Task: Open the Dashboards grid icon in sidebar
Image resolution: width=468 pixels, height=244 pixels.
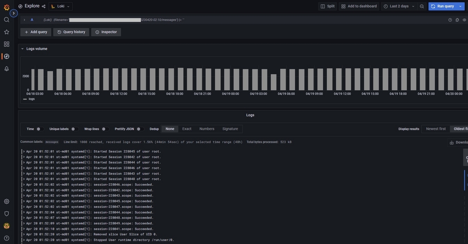Action: click(x=7, y=44)
